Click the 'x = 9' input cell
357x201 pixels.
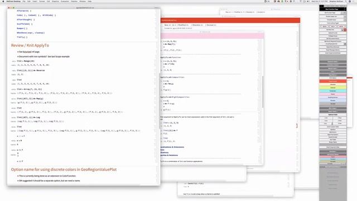20,141
